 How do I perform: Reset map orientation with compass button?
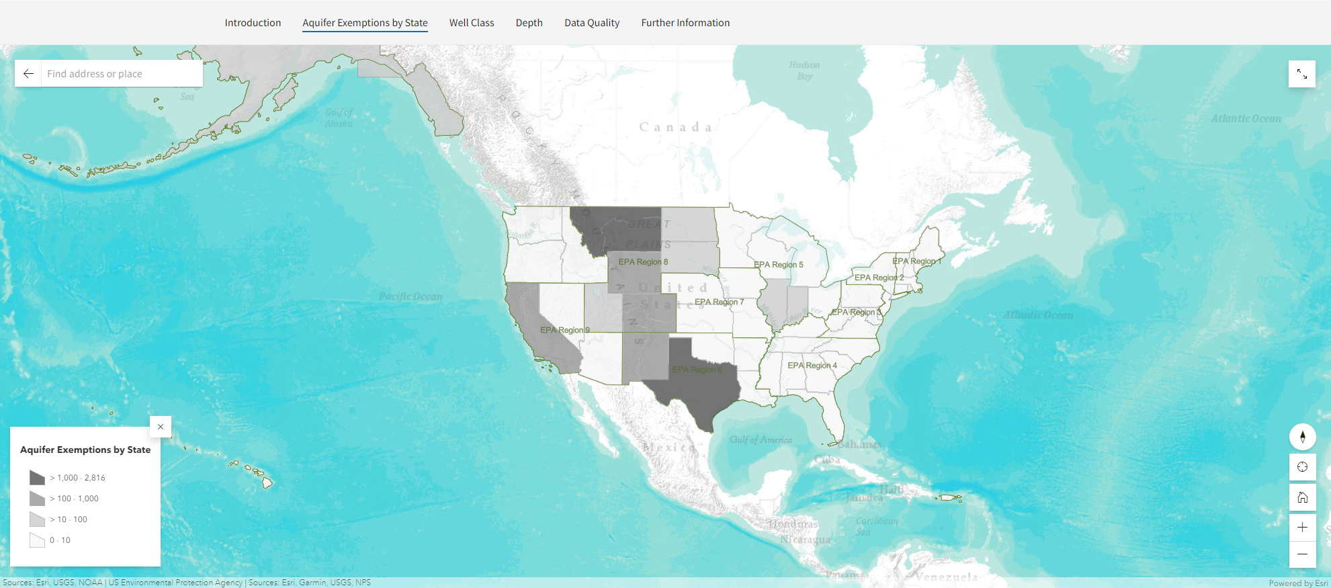[1302, 437]
